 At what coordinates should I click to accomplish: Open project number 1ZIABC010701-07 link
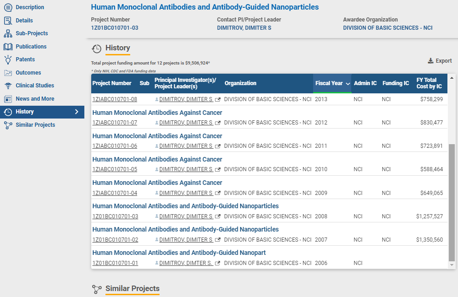click(115, 123)
